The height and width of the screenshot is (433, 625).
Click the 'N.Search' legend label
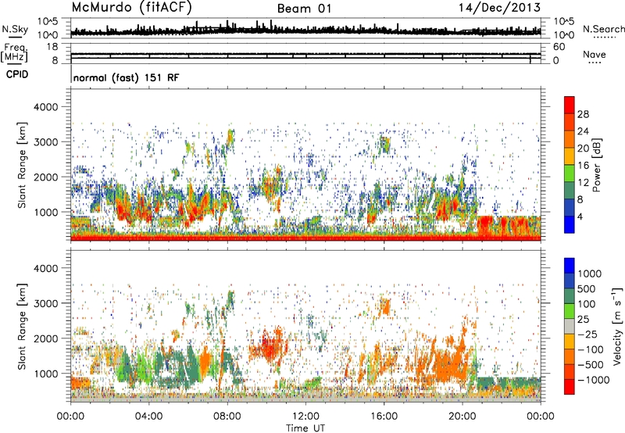coord(603,29)
